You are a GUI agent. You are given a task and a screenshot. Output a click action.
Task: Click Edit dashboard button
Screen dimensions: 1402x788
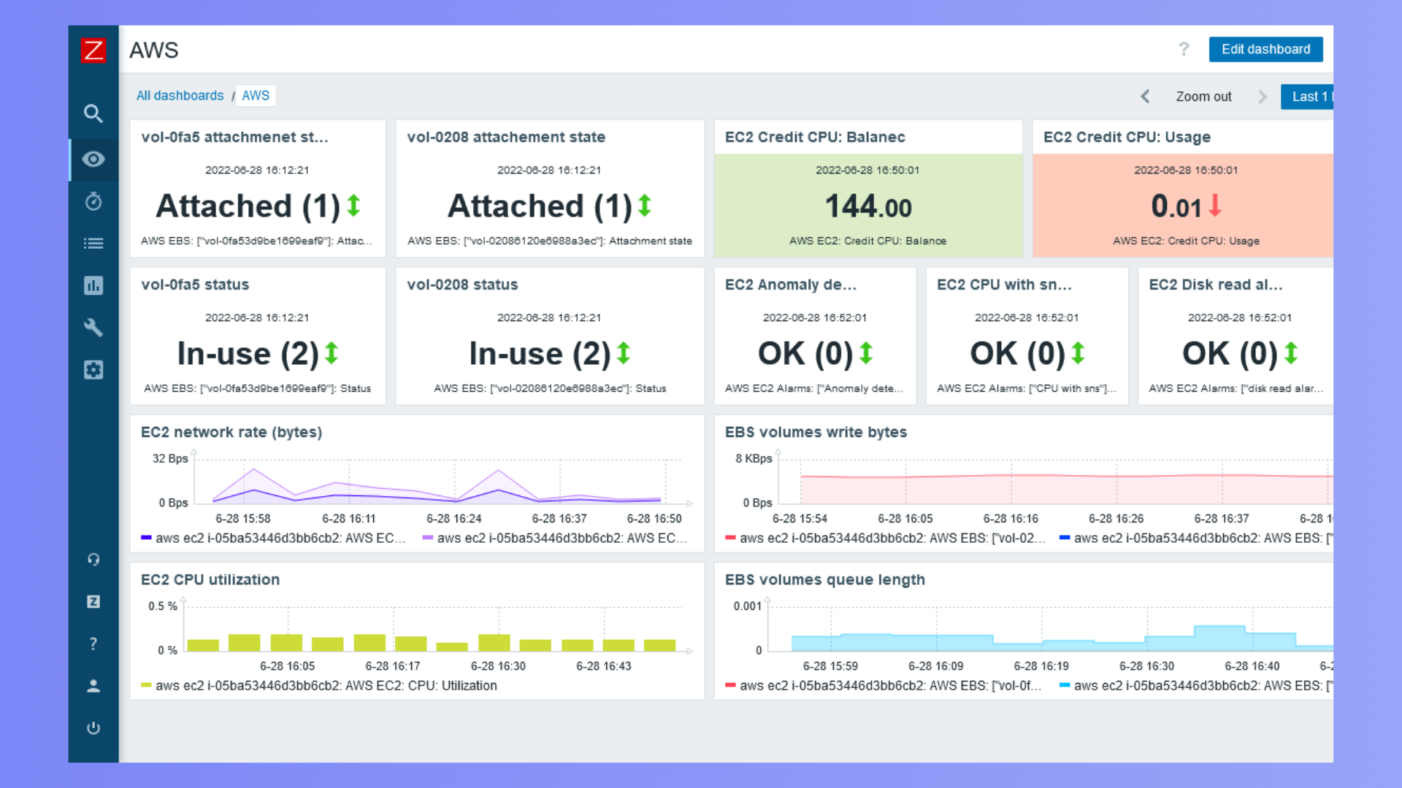tap(1266, 49)
